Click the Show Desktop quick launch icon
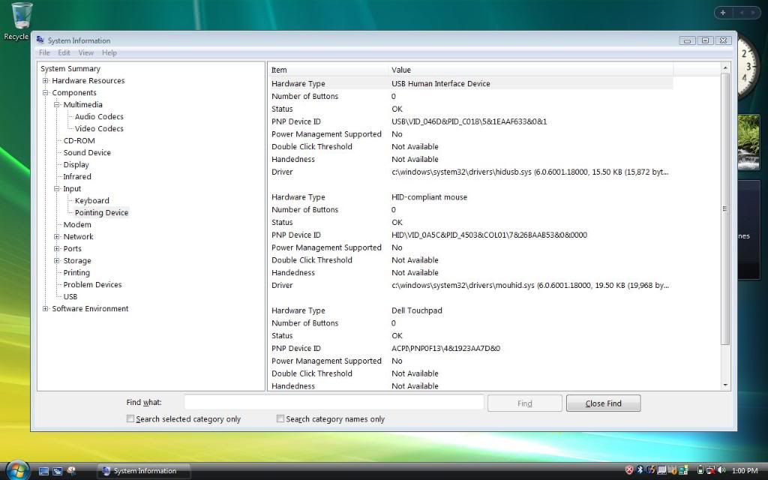The width and height of the screenshot is (768, 480). tap(43, 471)
